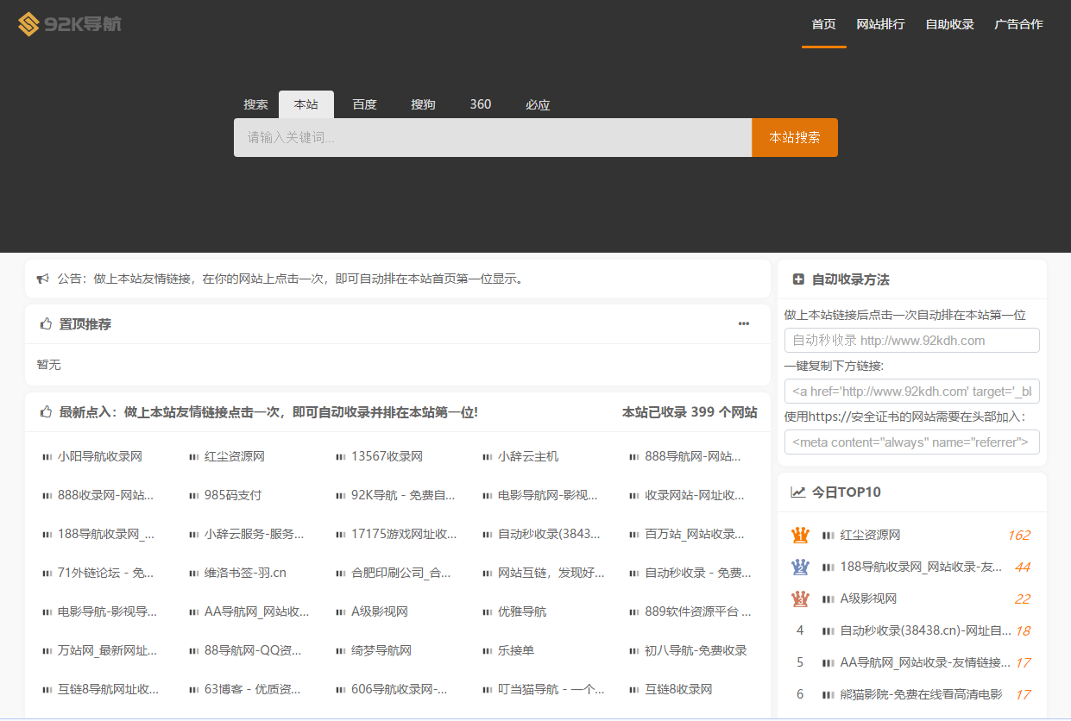The width and height of the screenshot is (1071, 721).
Task: Go to 自助收录 page
Action: (x=949, y=24)
